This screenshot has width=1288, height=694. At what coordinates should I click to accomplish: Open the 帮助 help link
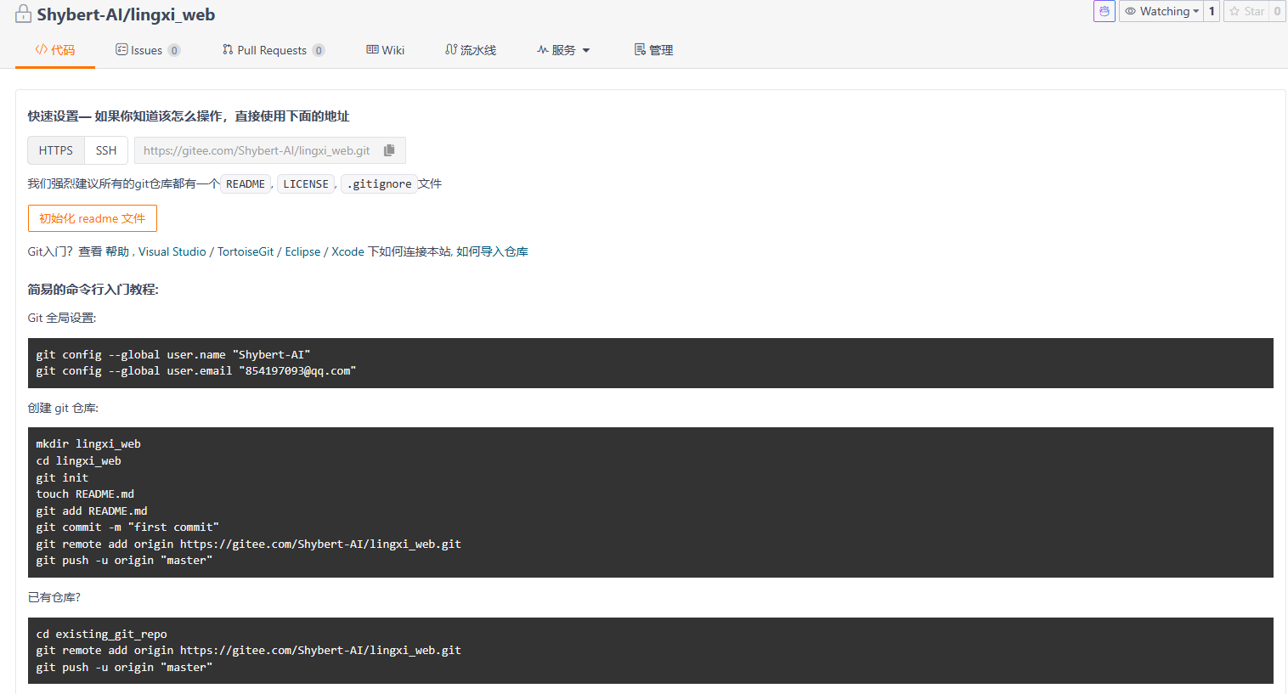click(x=117, y=251)
